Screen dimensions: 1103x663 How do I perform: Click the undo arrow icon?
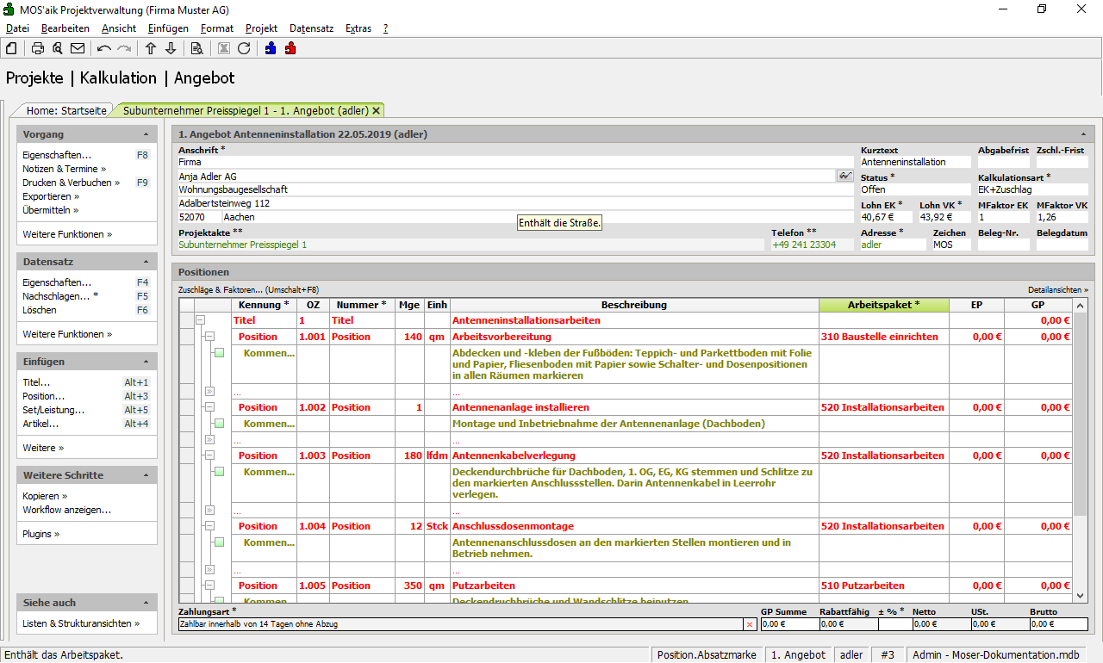pyautogui.click(x=104, y=48)
